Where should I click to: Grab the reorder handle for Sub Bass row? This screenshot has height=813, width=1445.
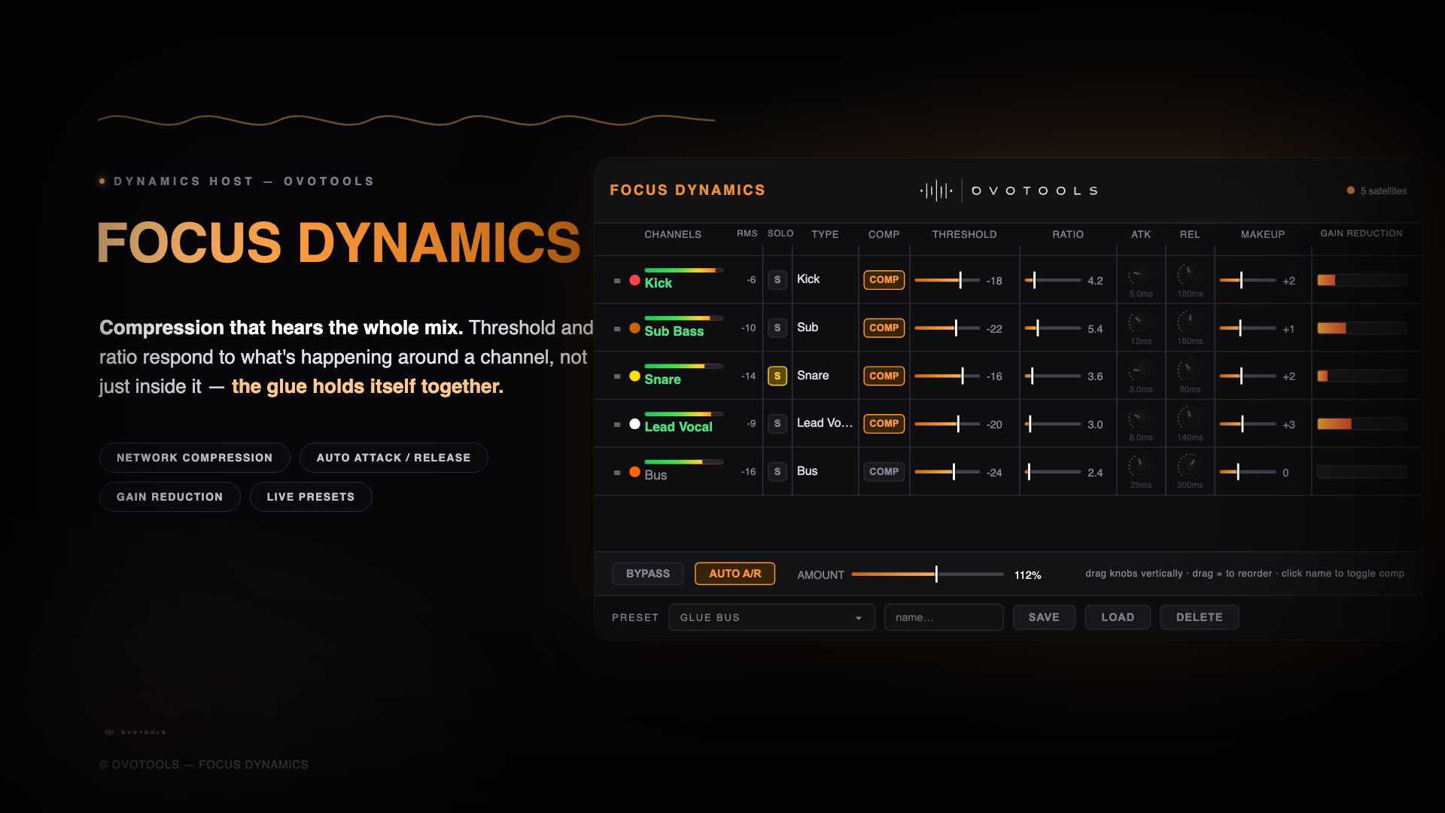pos(617,329)
